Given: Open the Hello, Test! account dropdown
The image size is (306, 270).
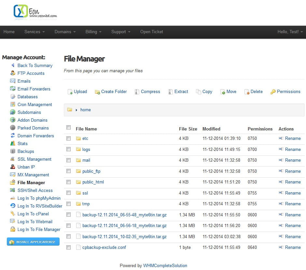Looking at the screenshot, I should (289, 32).
